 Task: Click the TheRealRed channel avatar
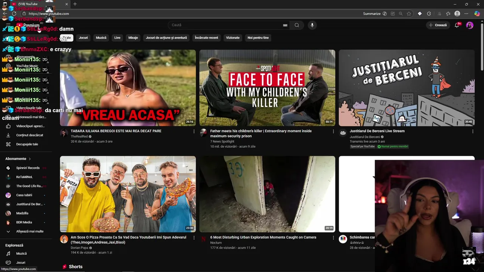click(x=64, y=133)
